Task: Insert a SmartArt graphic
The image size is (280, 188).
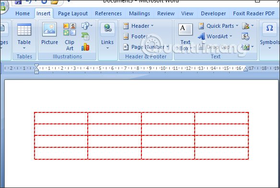Action: tap(85, 36)
